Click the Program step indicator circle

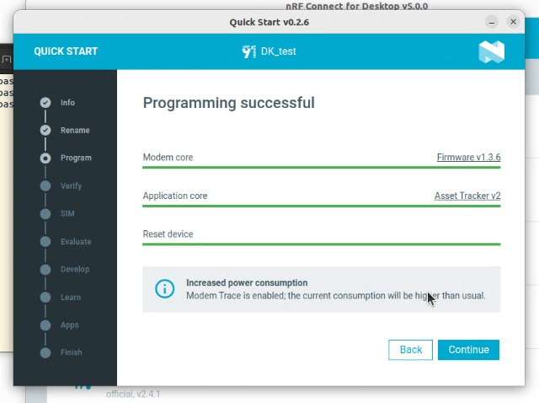[45, 158]
